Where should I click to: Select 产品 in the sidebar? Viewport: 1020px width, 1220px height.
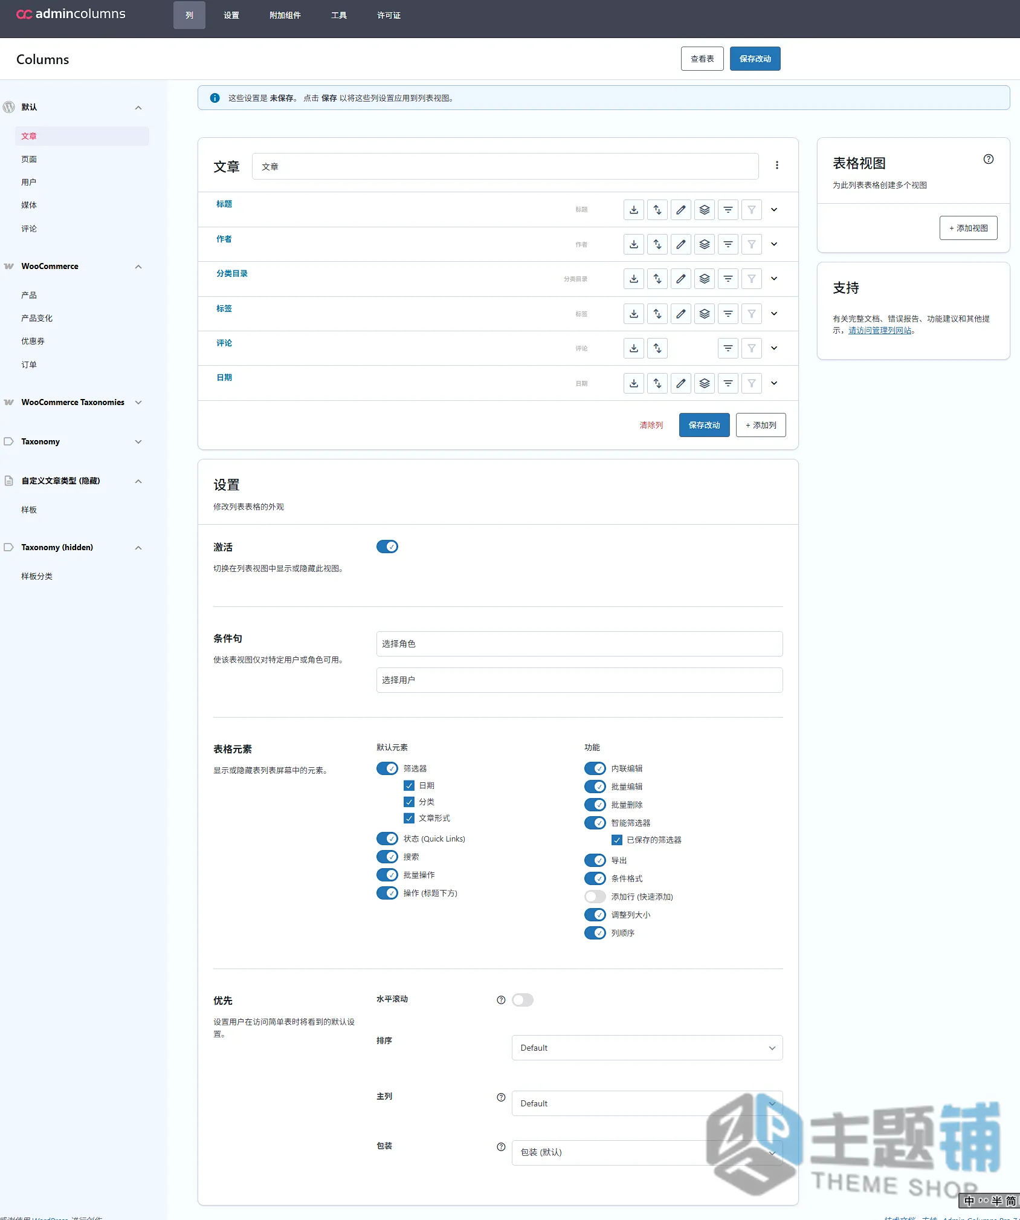point(29,295)
